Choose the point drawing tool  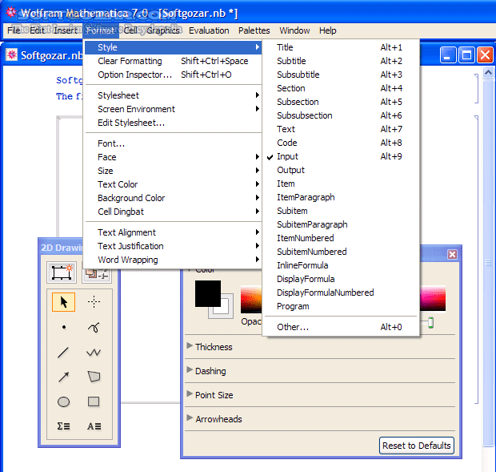(x=63, y=327)
